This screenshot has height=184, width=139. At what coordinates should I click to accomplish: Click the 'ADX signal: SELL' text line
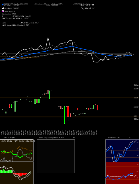click(x=16, y=25)
